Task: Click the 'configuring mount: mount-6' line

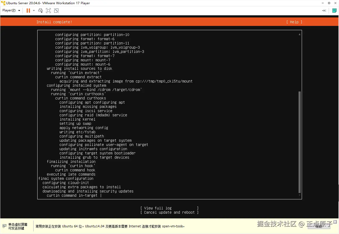Action: pyautogui.click(x=83, y=64)
